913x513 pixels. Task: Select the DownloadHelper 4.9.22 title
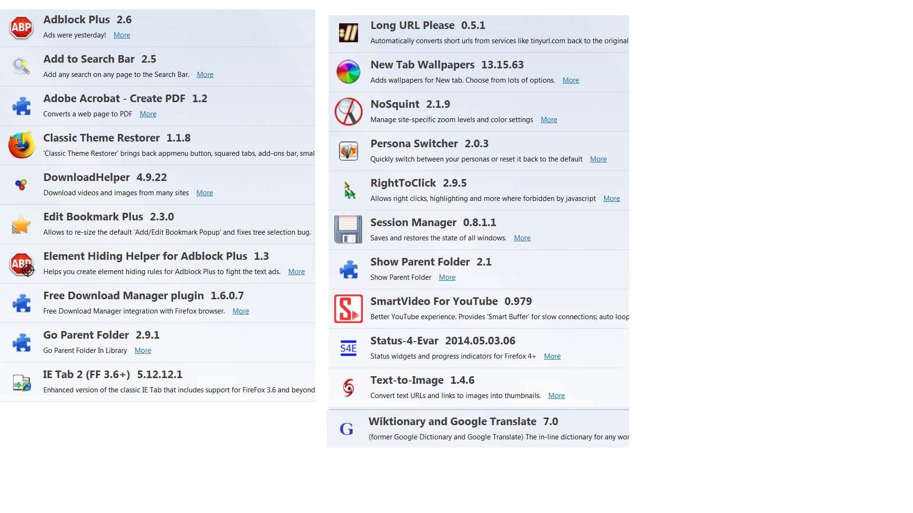pos(105,178)
